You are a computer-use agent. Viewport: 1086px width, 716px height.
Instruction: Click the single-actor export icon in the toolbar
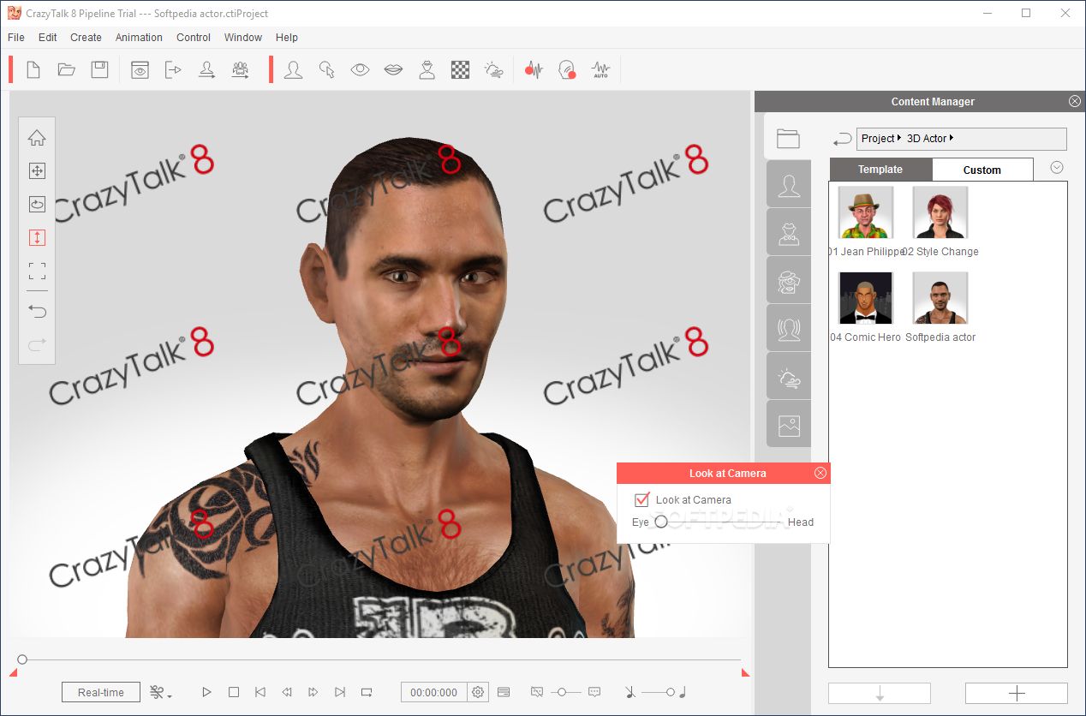click(x=206, y=70)
